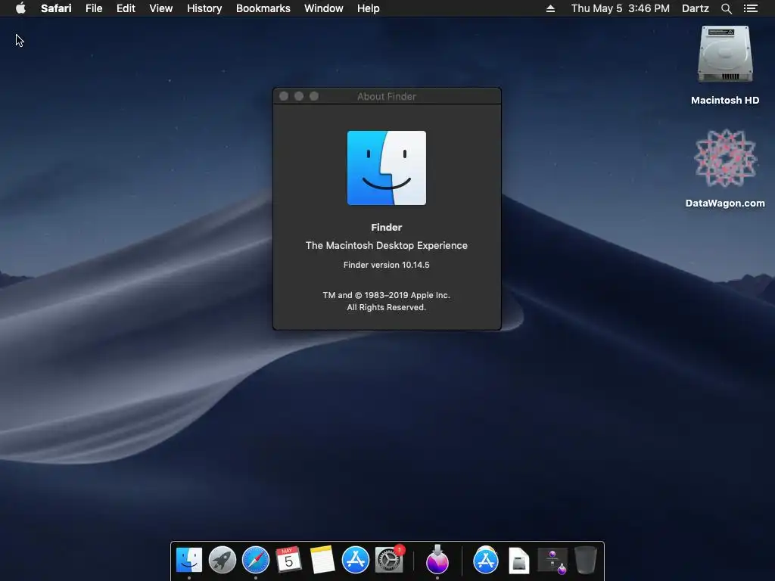The height and width of the screenshot is (581, 775).
Task: Open System Preferences gear with badge
Action: (389, 560)
